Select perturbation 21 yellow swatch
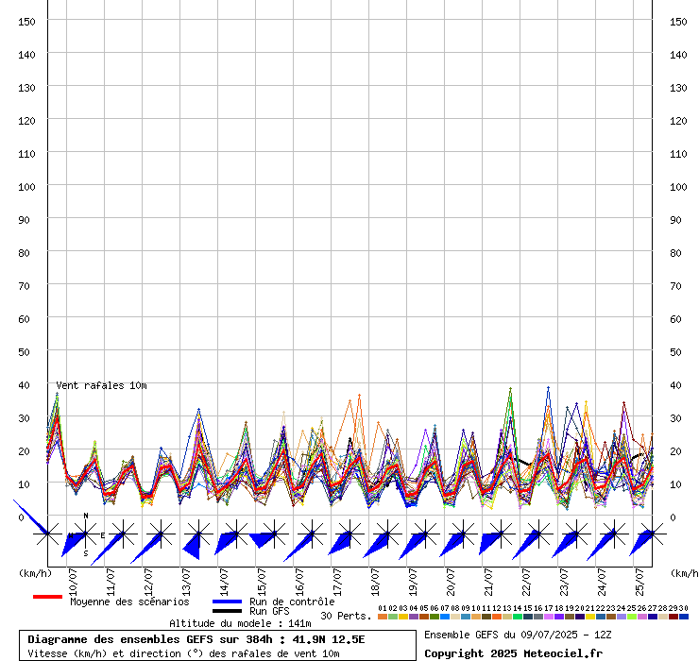 (589, 617)
